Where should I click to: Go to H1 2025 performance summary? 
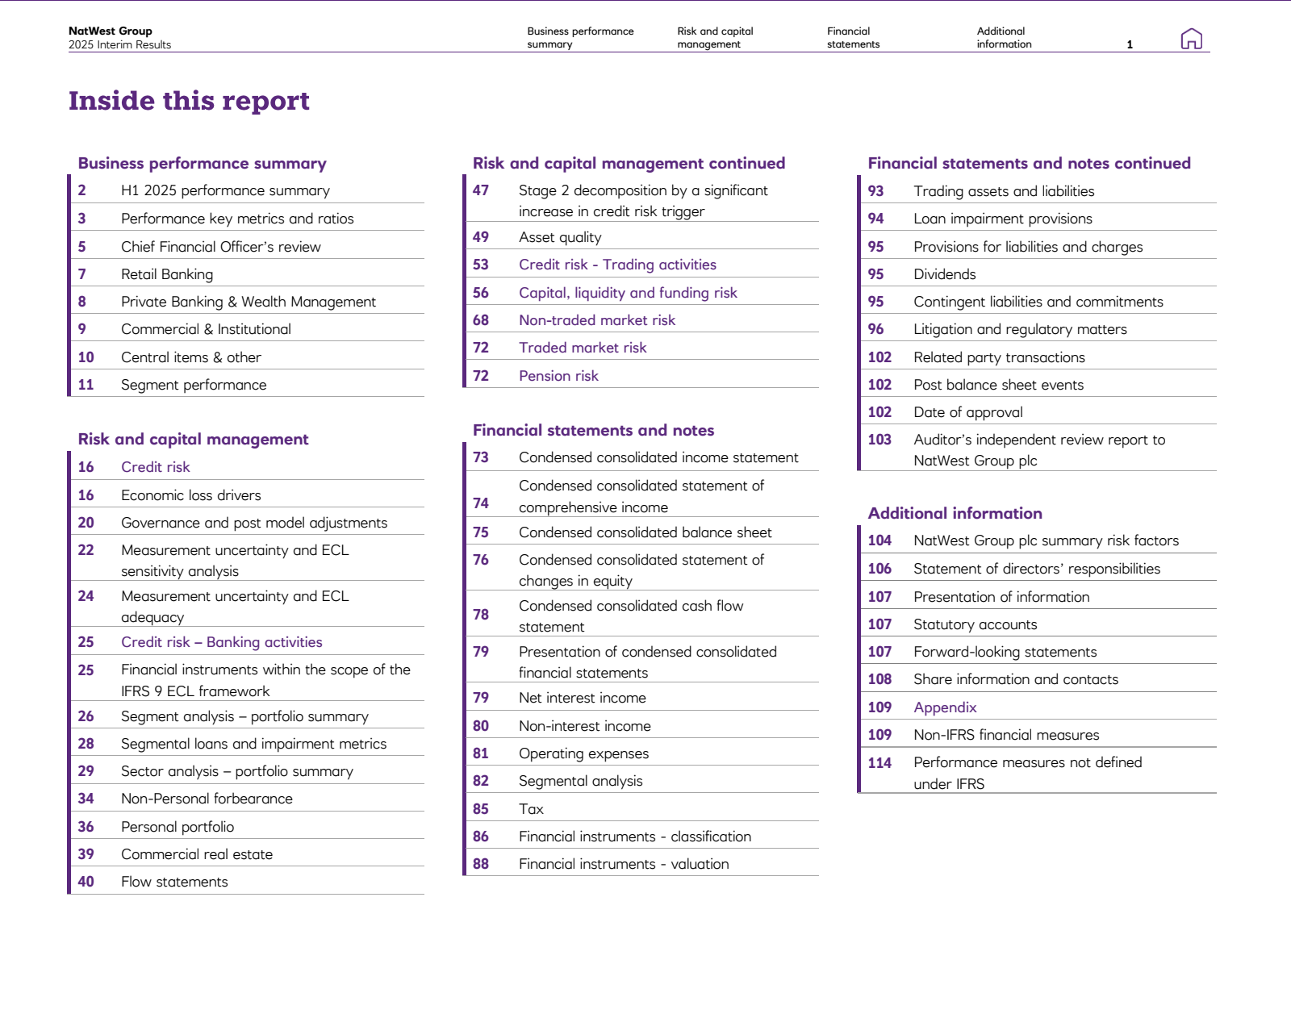tap(225, 190)
